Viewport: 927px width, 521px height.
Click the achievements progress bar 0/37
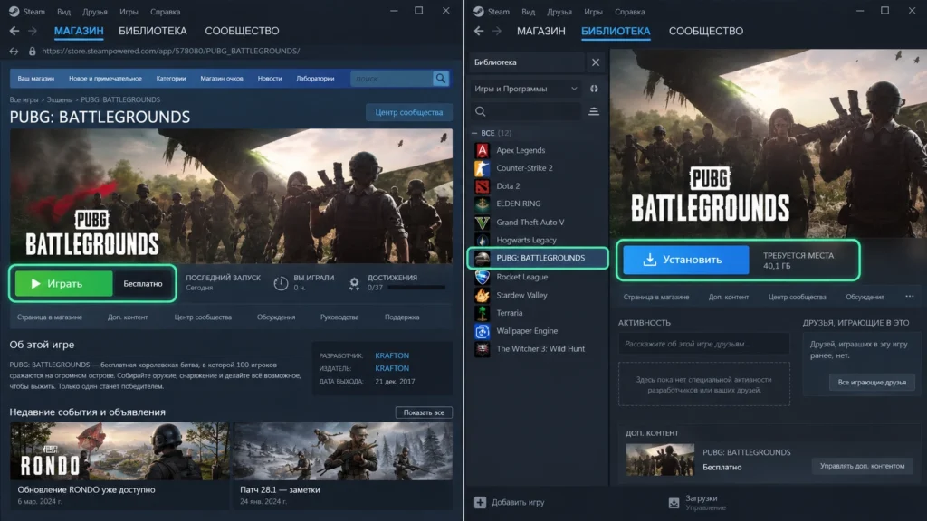click(416, 288)
